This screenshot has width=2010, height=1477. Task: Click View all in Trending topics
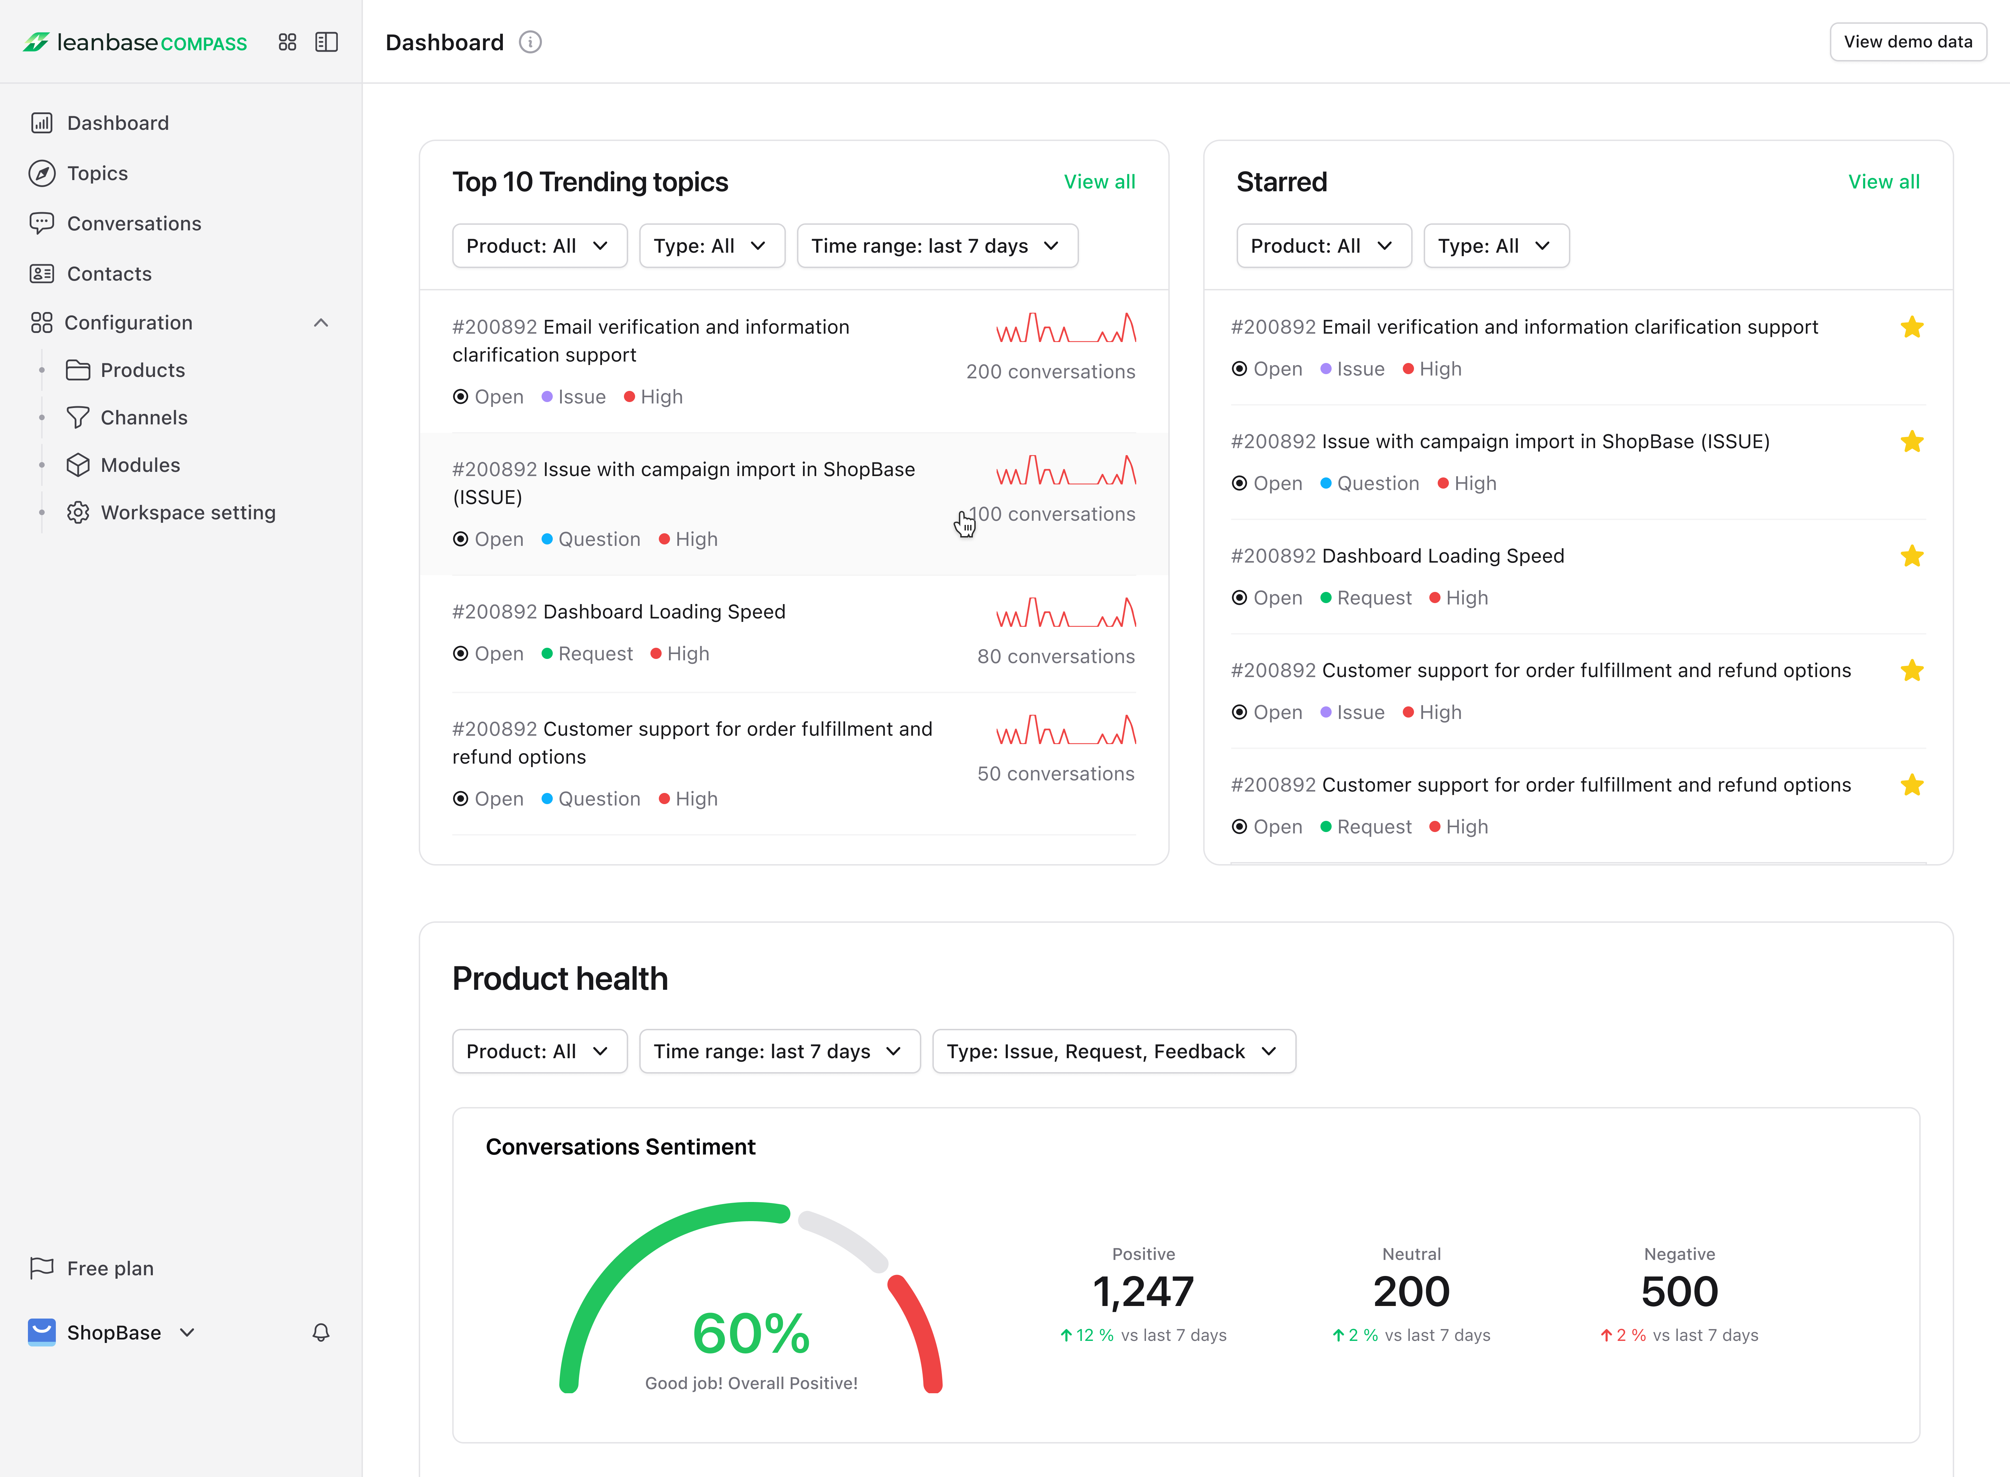(x=1099, y=181)
